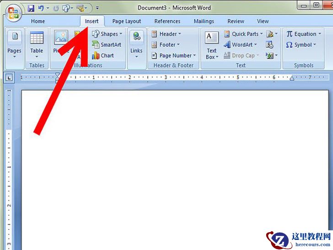The image size is (333, 250).
Task: Open the Page Number dropdown
Action: pos(173,55)
